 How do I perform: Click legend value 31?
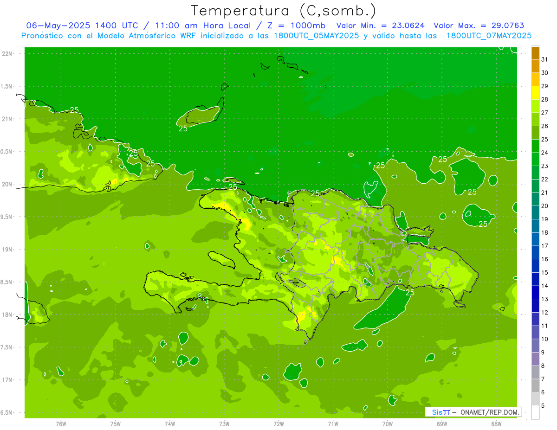(545, 59)
